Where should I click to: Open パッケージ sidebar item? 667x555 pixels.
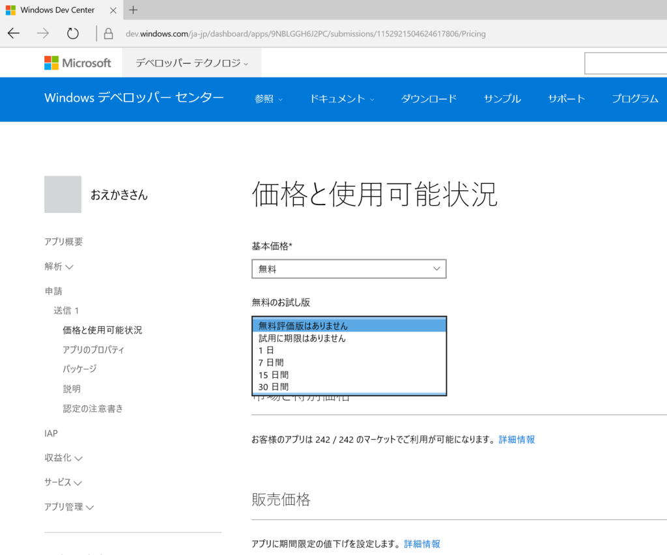[79, 369]
